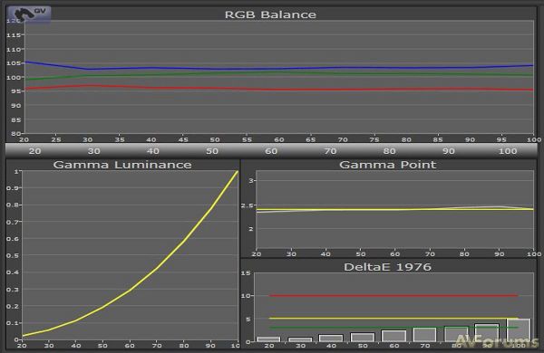544x353 pixels.
Task: Select the 40 stimulus level button
Action: [153, 151]
